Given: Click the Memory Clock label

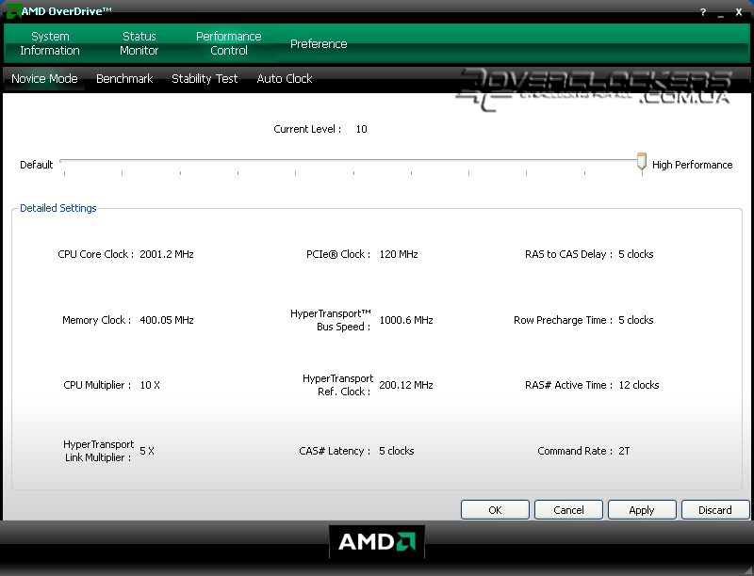Looking at the screenshot, I should pos(97,320).
